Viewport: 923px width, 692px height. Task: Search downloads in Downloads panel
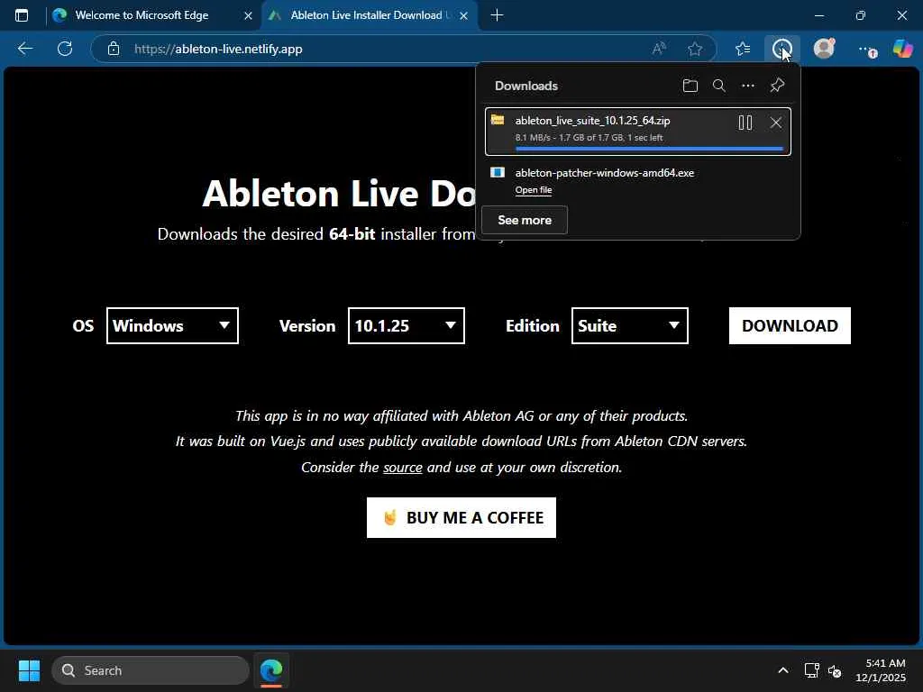point(718,86)
